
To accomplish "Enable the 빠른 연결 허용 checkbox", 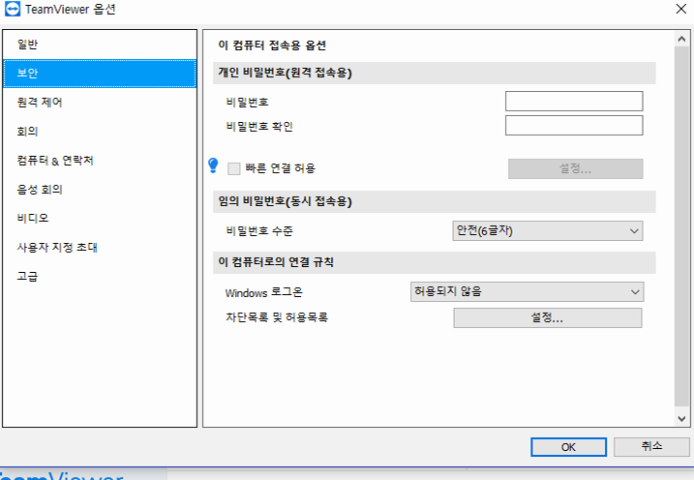I will tap(233, 168).
